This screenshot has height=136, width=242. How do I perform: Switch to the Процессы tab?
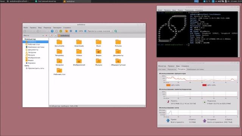pyautogui.click(x=172, y=70)
